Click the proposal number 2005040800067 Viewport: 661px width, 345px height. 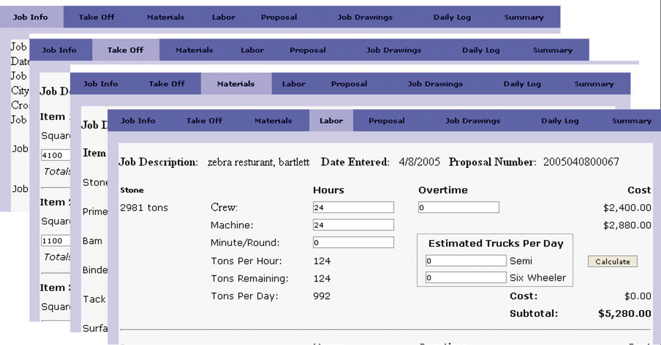[x=581, y=162]
